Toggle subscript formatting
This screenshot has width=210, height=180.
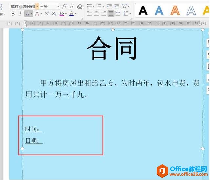(54, 14)
